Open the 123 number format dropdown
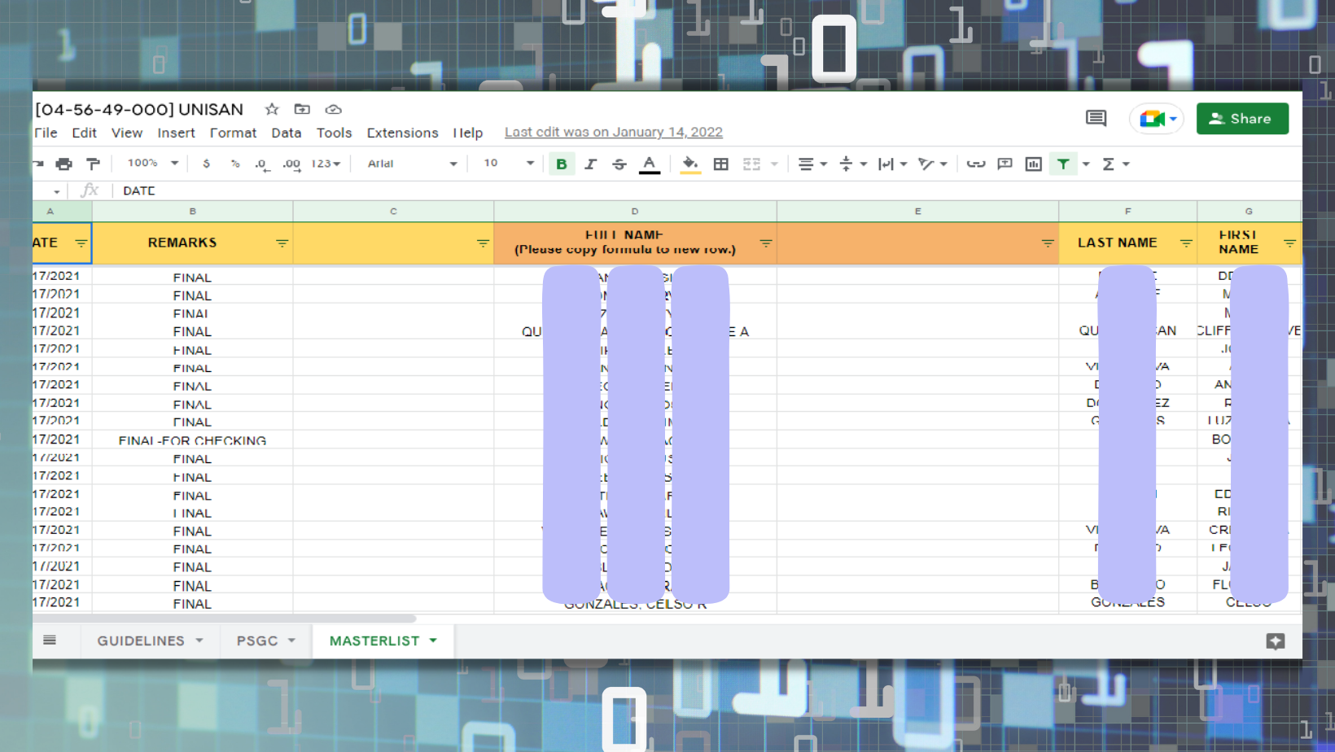Viewport: 1335px width, 752px height. 326,164
